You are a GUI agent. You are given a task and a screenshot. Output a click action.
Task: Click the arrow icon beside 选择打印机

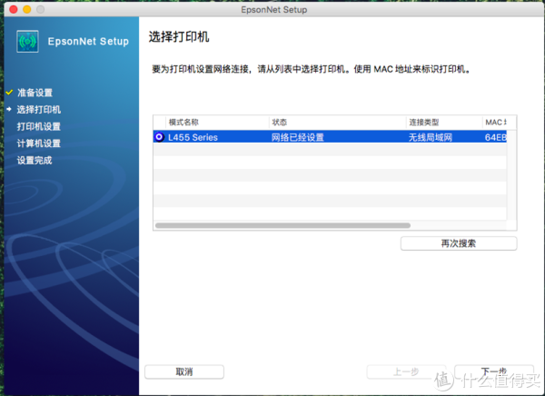click(x=9, y=109)
